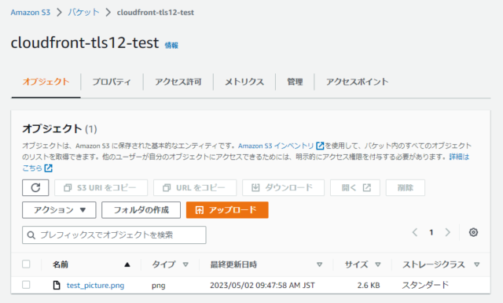This screenshot has height=303, width=503.
Task: Open the アクセス許可 tab
Action: (178, 82)
